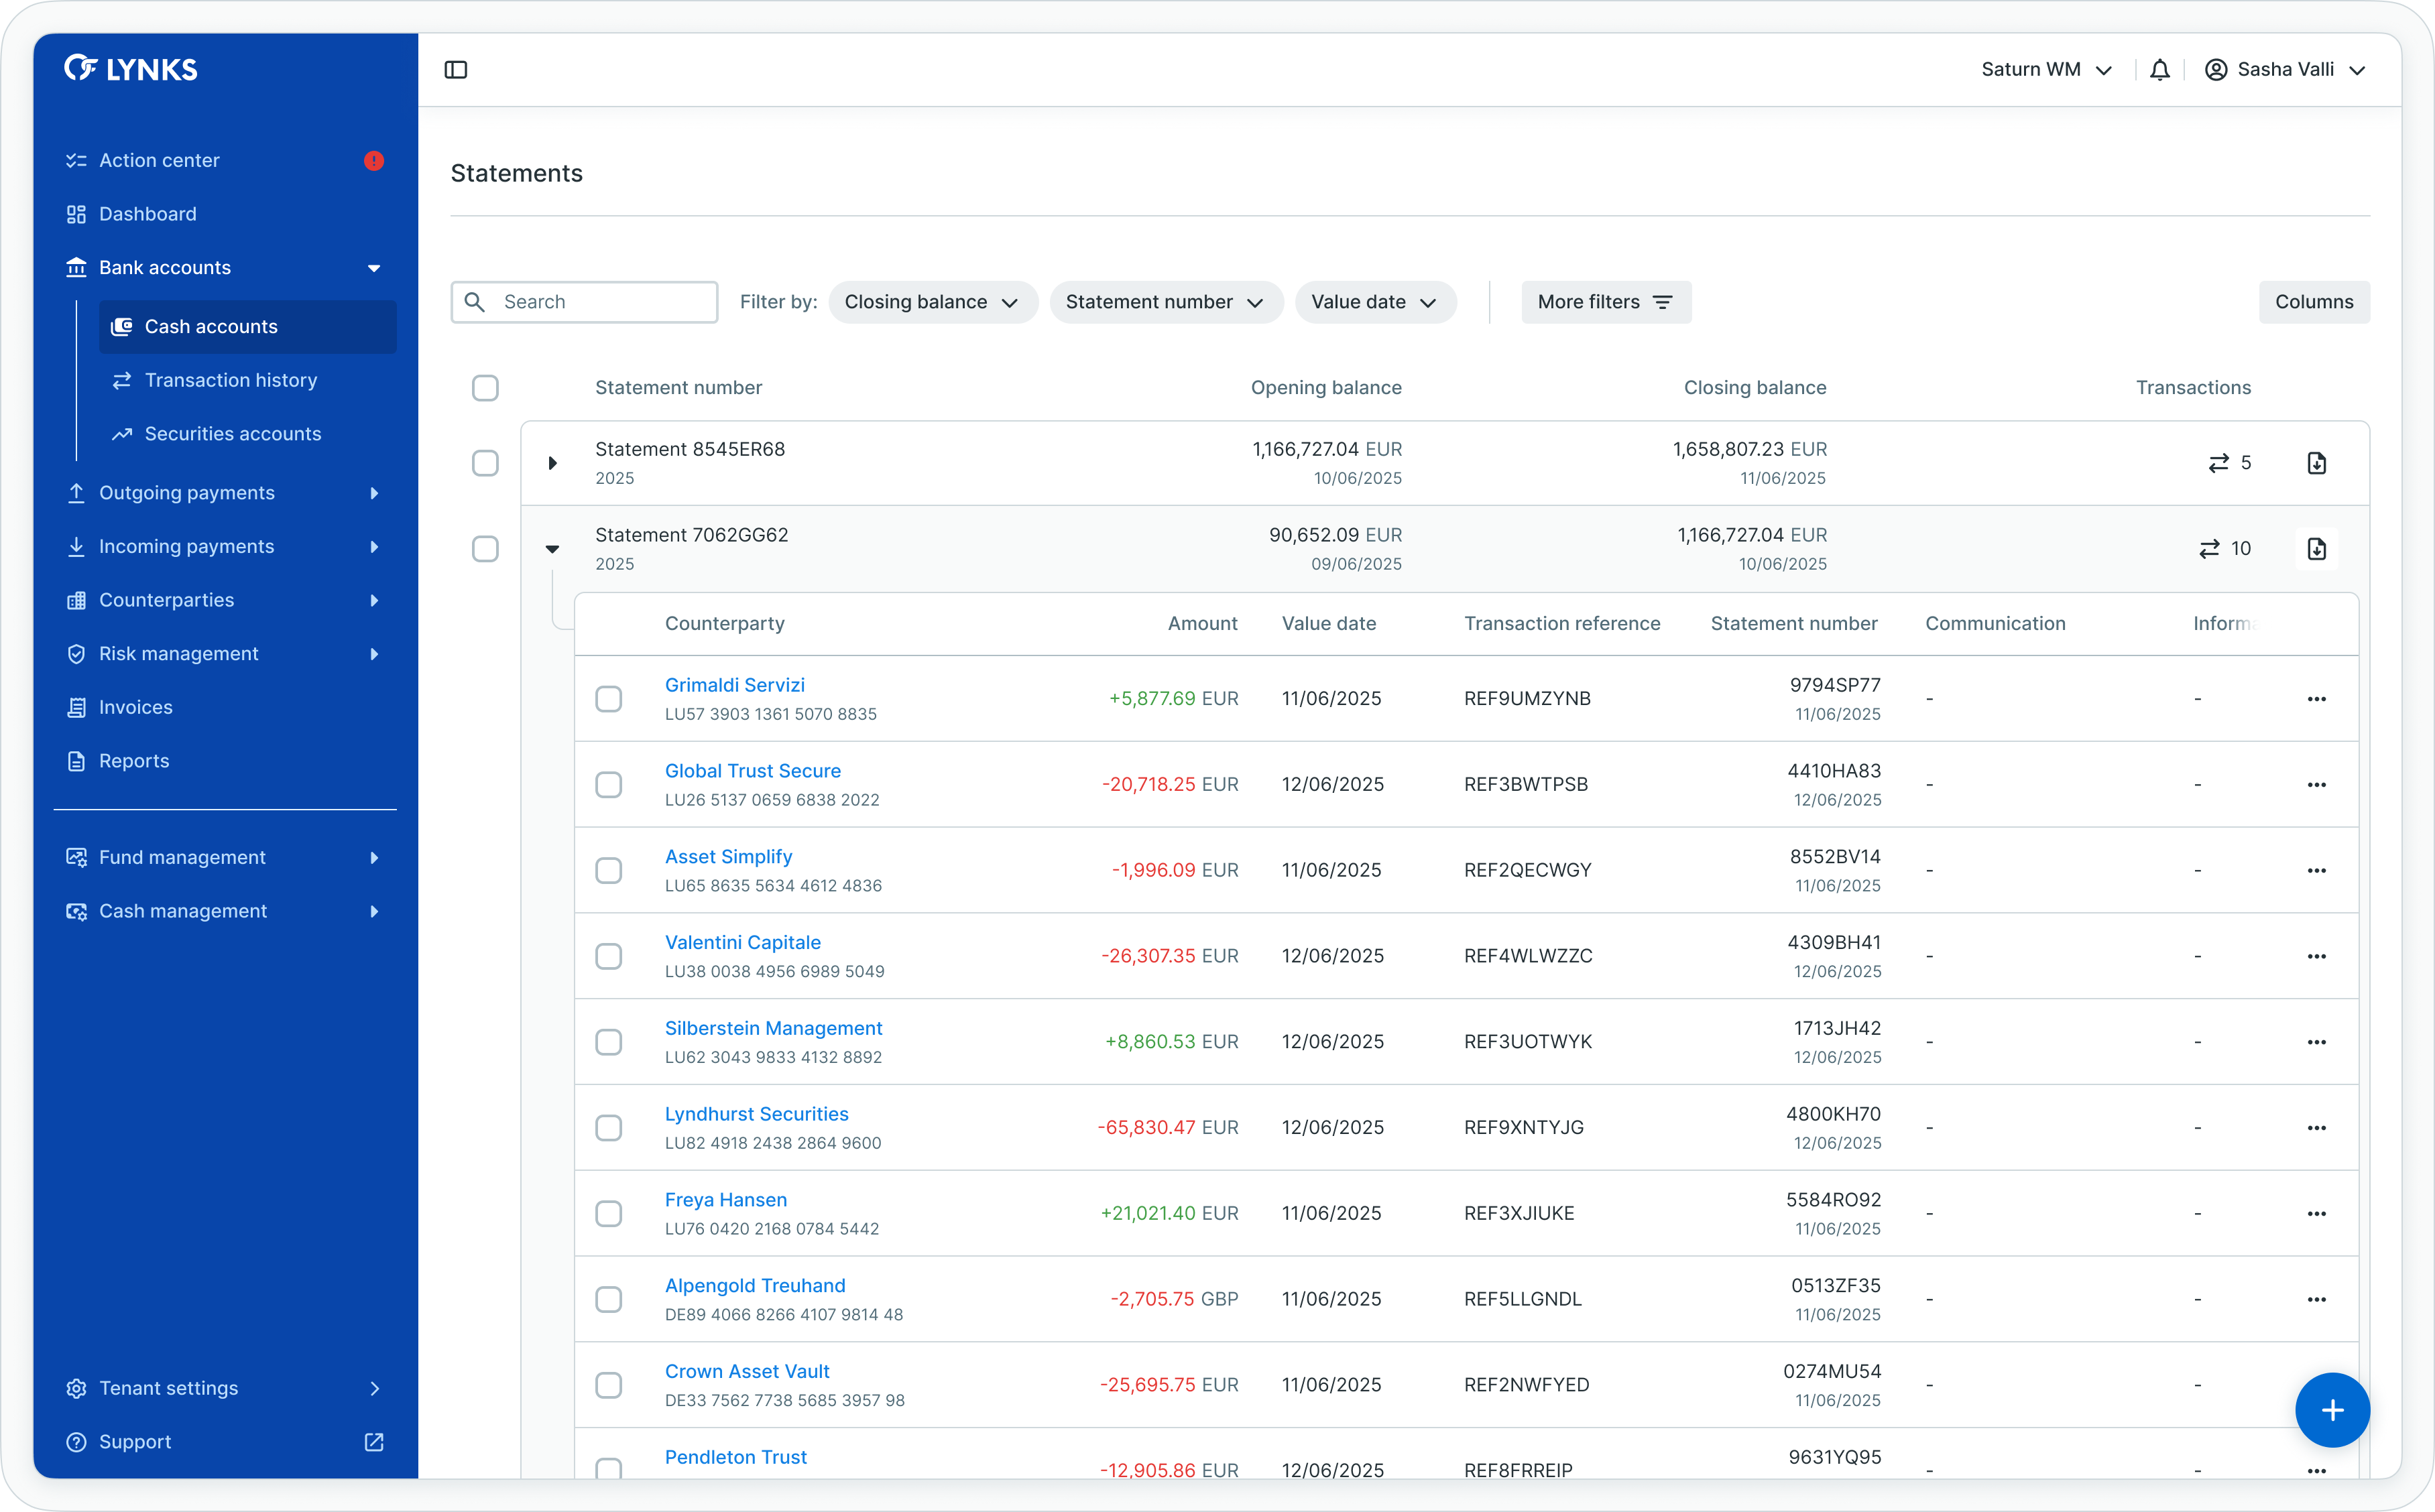This screenshot has height=1512, width=2435.
Task: Open Closing balance filter dropdown
Action: point(932,302)
